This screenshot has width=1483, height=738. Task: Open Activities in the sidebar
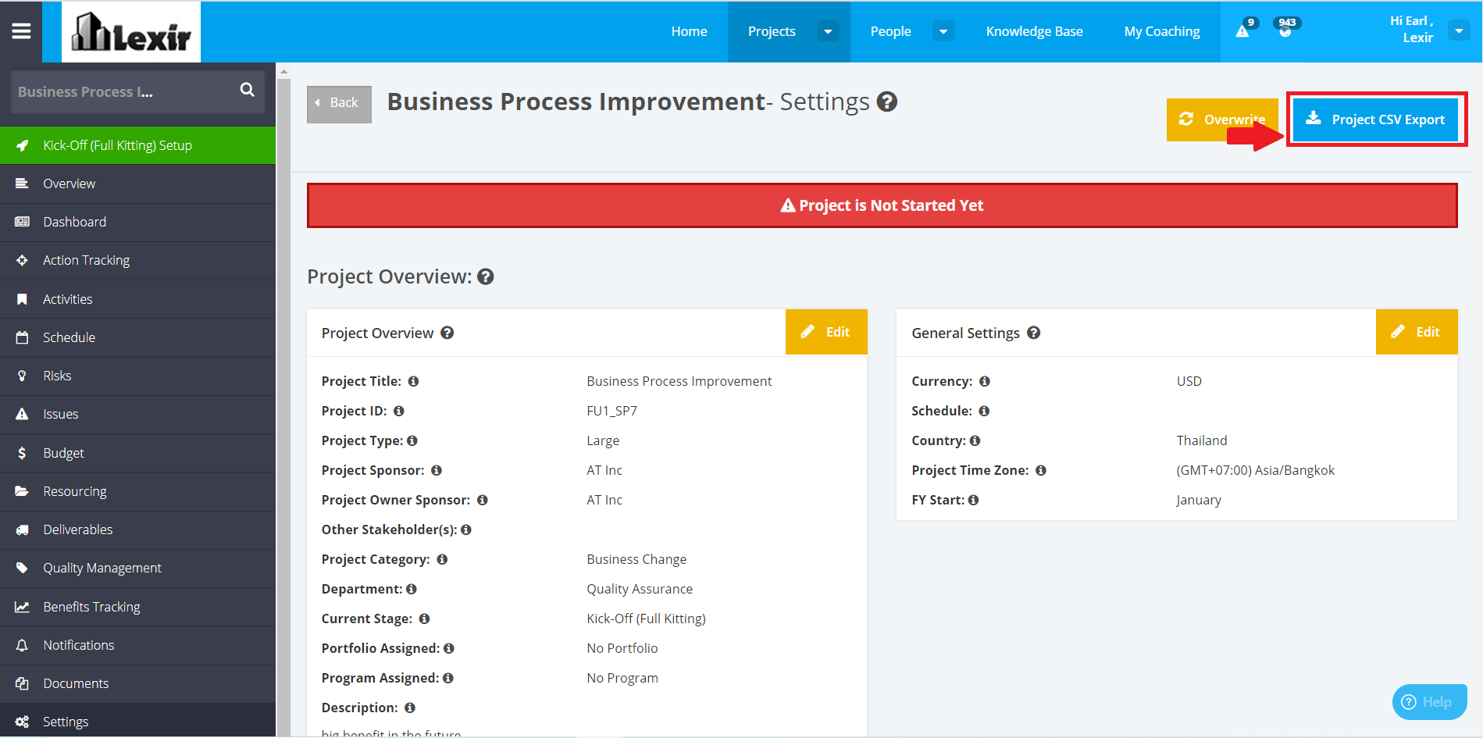[137, 299]
